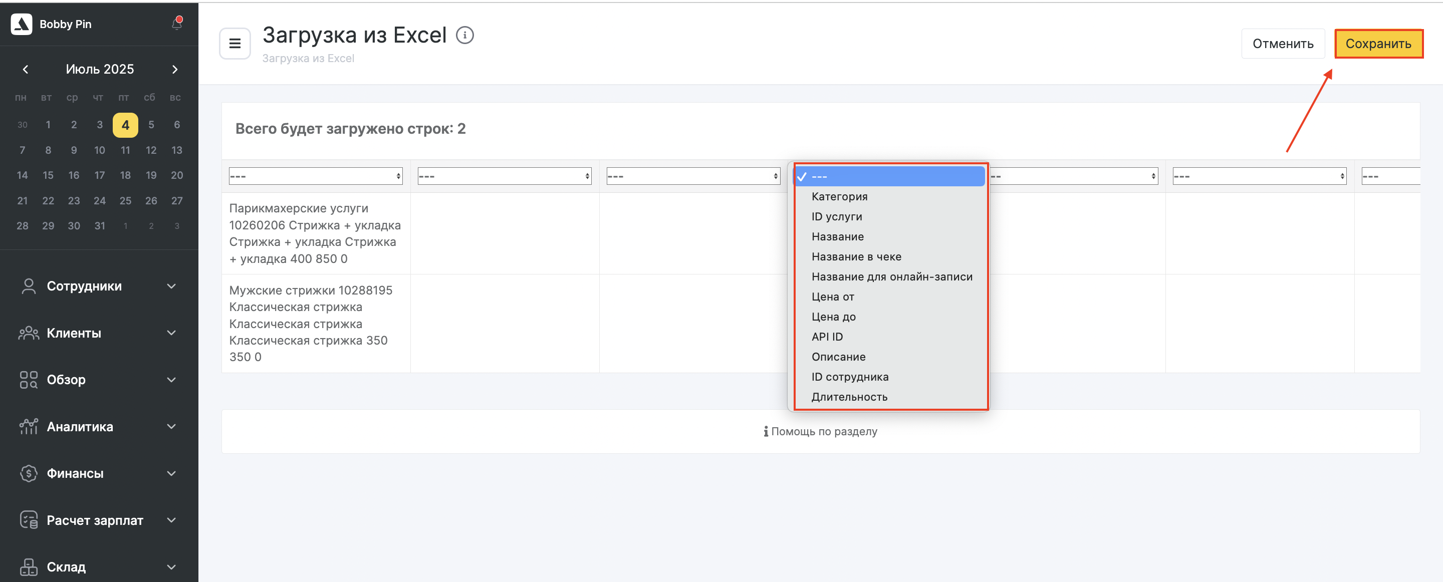Choose Описание option
The image size is (1443, 582).
click(889, 358)
